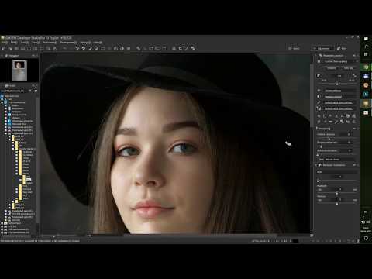Select the highlighted folder in the folder tree

(x=29, y=180)
